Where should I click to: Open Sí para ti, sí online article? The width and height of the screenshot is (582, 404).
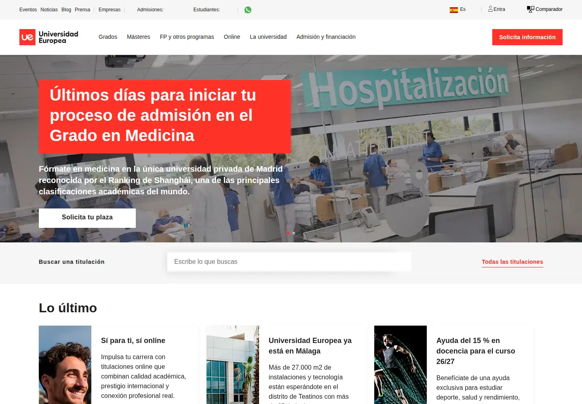point(133,341)
